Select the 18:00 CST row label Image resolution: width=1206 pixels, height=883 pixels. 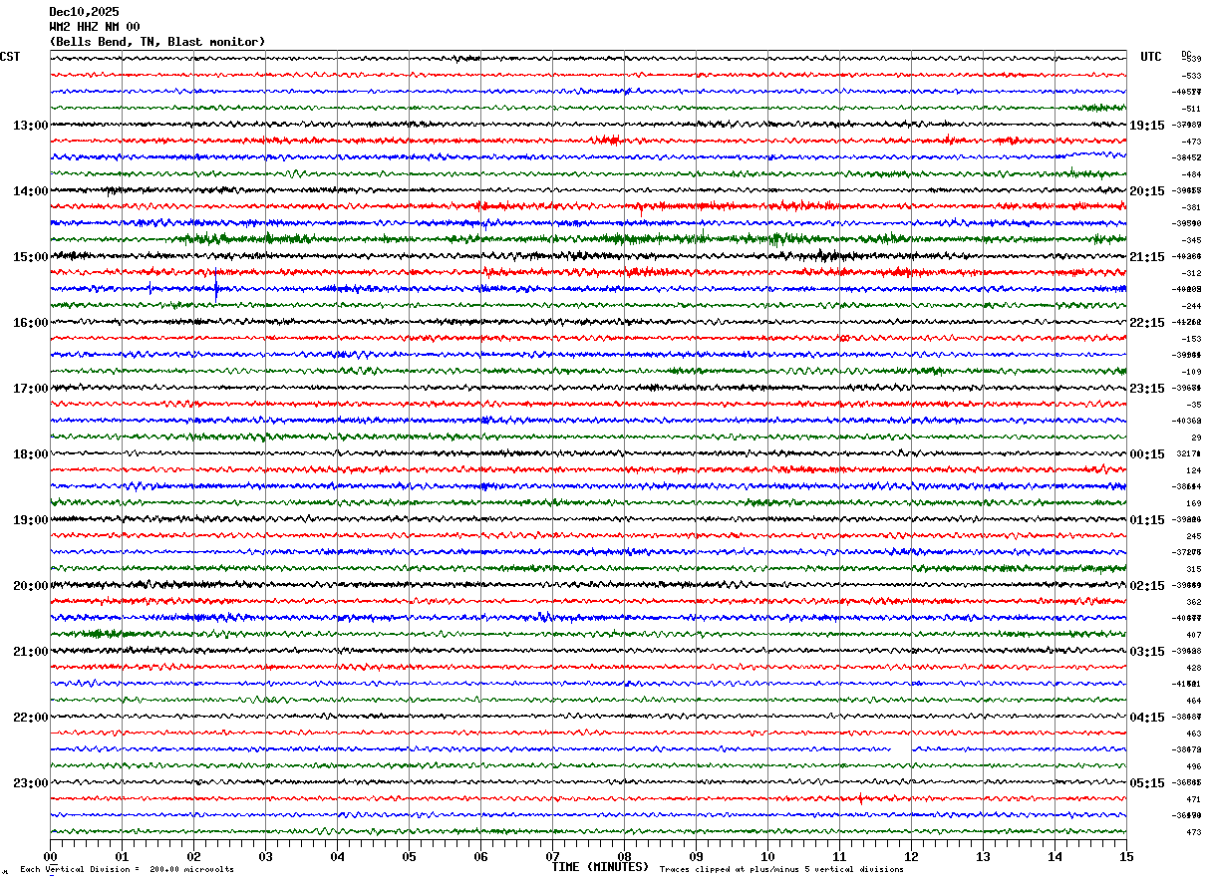pos(31,454)
